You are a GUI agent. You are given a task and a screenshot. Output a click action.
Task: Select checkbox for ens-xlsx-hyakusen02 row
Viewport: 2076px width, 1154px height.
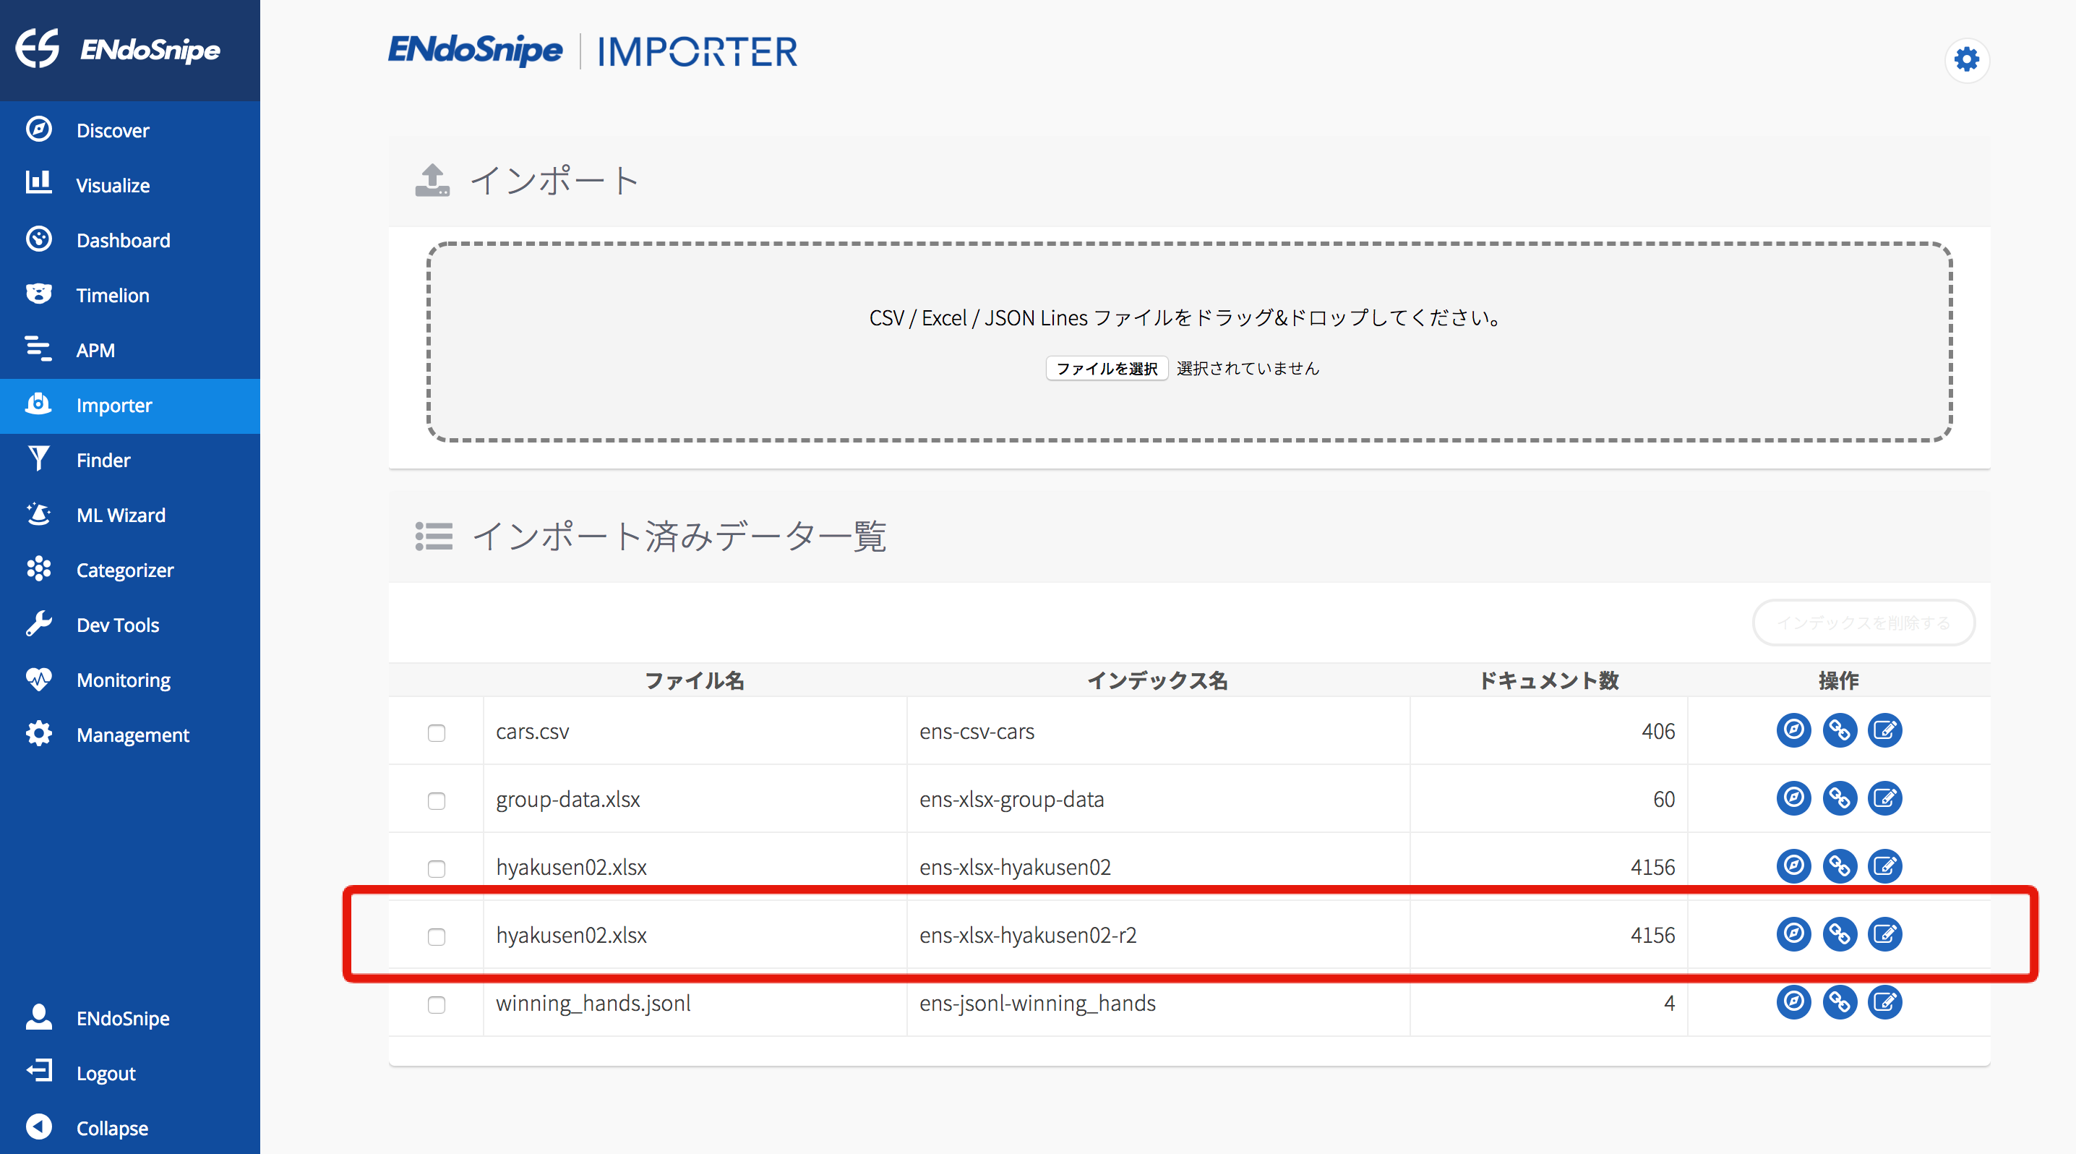click(x=436, y=868)
